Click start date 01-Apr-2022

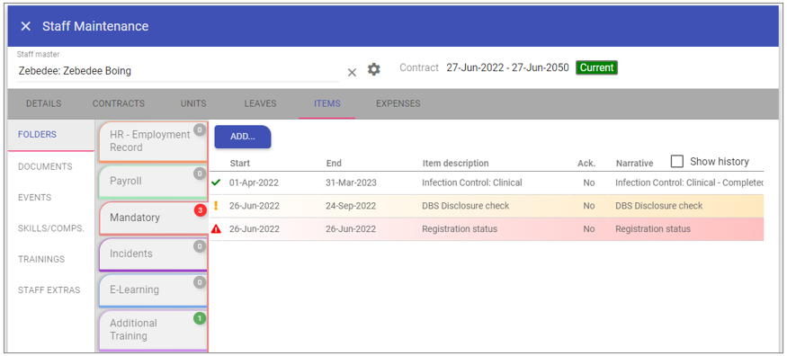pos(254,183)
